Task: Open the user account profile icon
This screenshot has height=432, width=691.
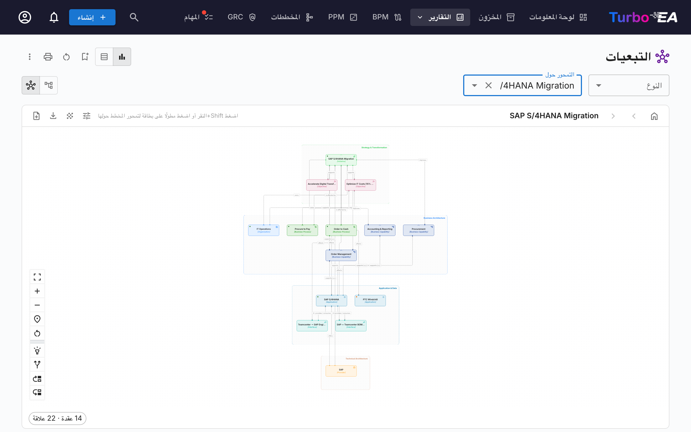Action: 25,17
